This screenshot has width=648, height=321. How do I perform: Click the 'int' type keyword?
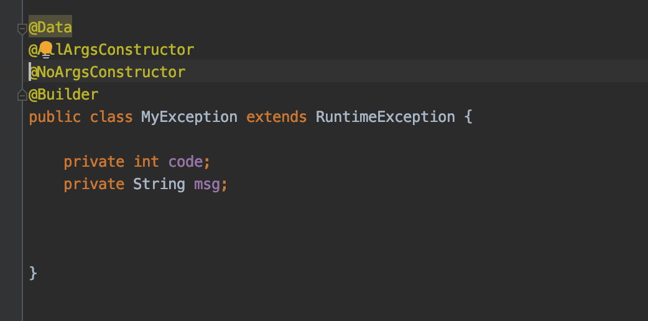click(146, 162)
